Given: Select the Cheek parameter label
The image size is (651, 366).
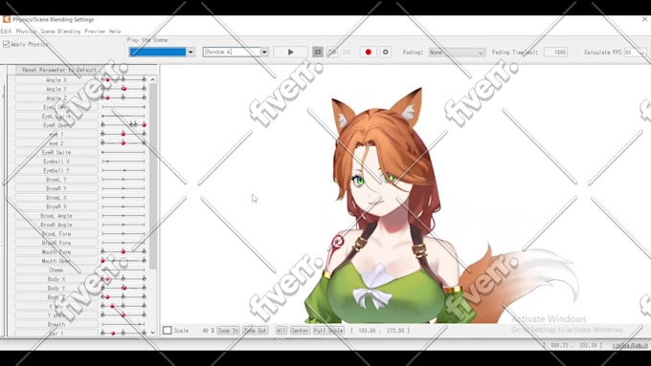Looking at the screenshot, I should 56,269.
